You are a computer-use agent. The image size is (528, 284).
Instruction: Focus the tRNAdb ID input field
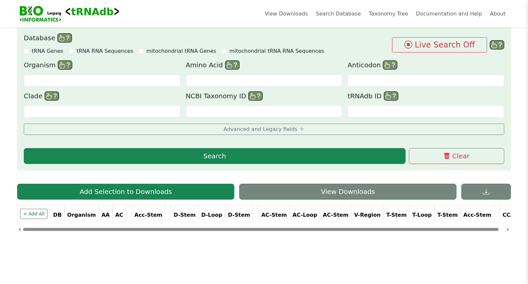tap(426, 111)
